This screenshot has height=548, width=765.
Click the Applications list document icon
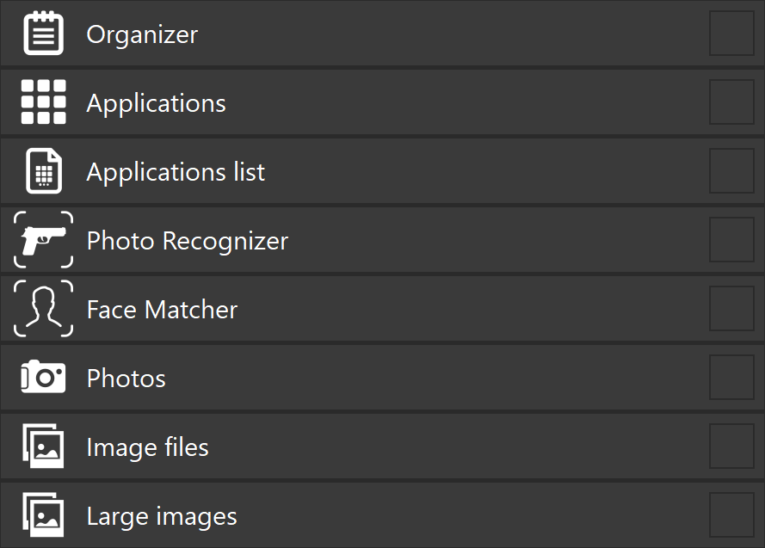43,171
